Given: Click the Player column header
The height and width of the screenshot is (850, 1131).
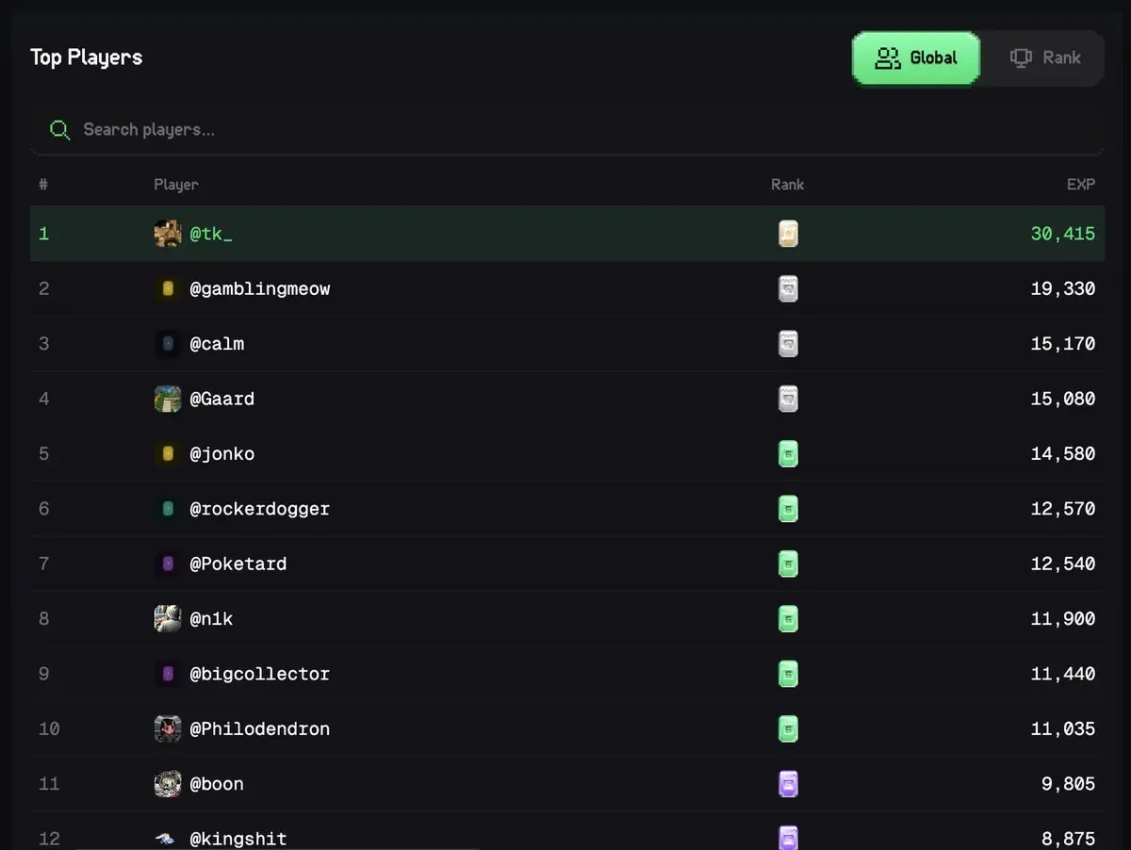Looking at the screenshot, I should pyautogui.click(x=176, y=185).
